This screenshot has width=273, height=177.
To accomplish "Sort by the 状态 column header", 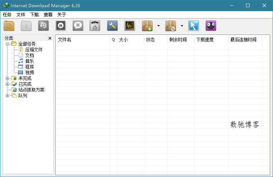I will point(156,40).
